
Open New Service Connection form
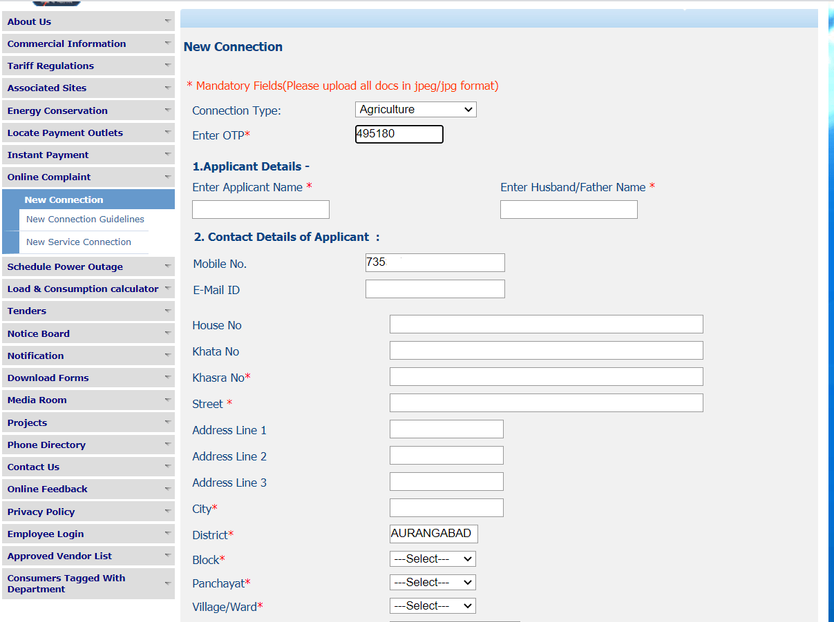78,242
